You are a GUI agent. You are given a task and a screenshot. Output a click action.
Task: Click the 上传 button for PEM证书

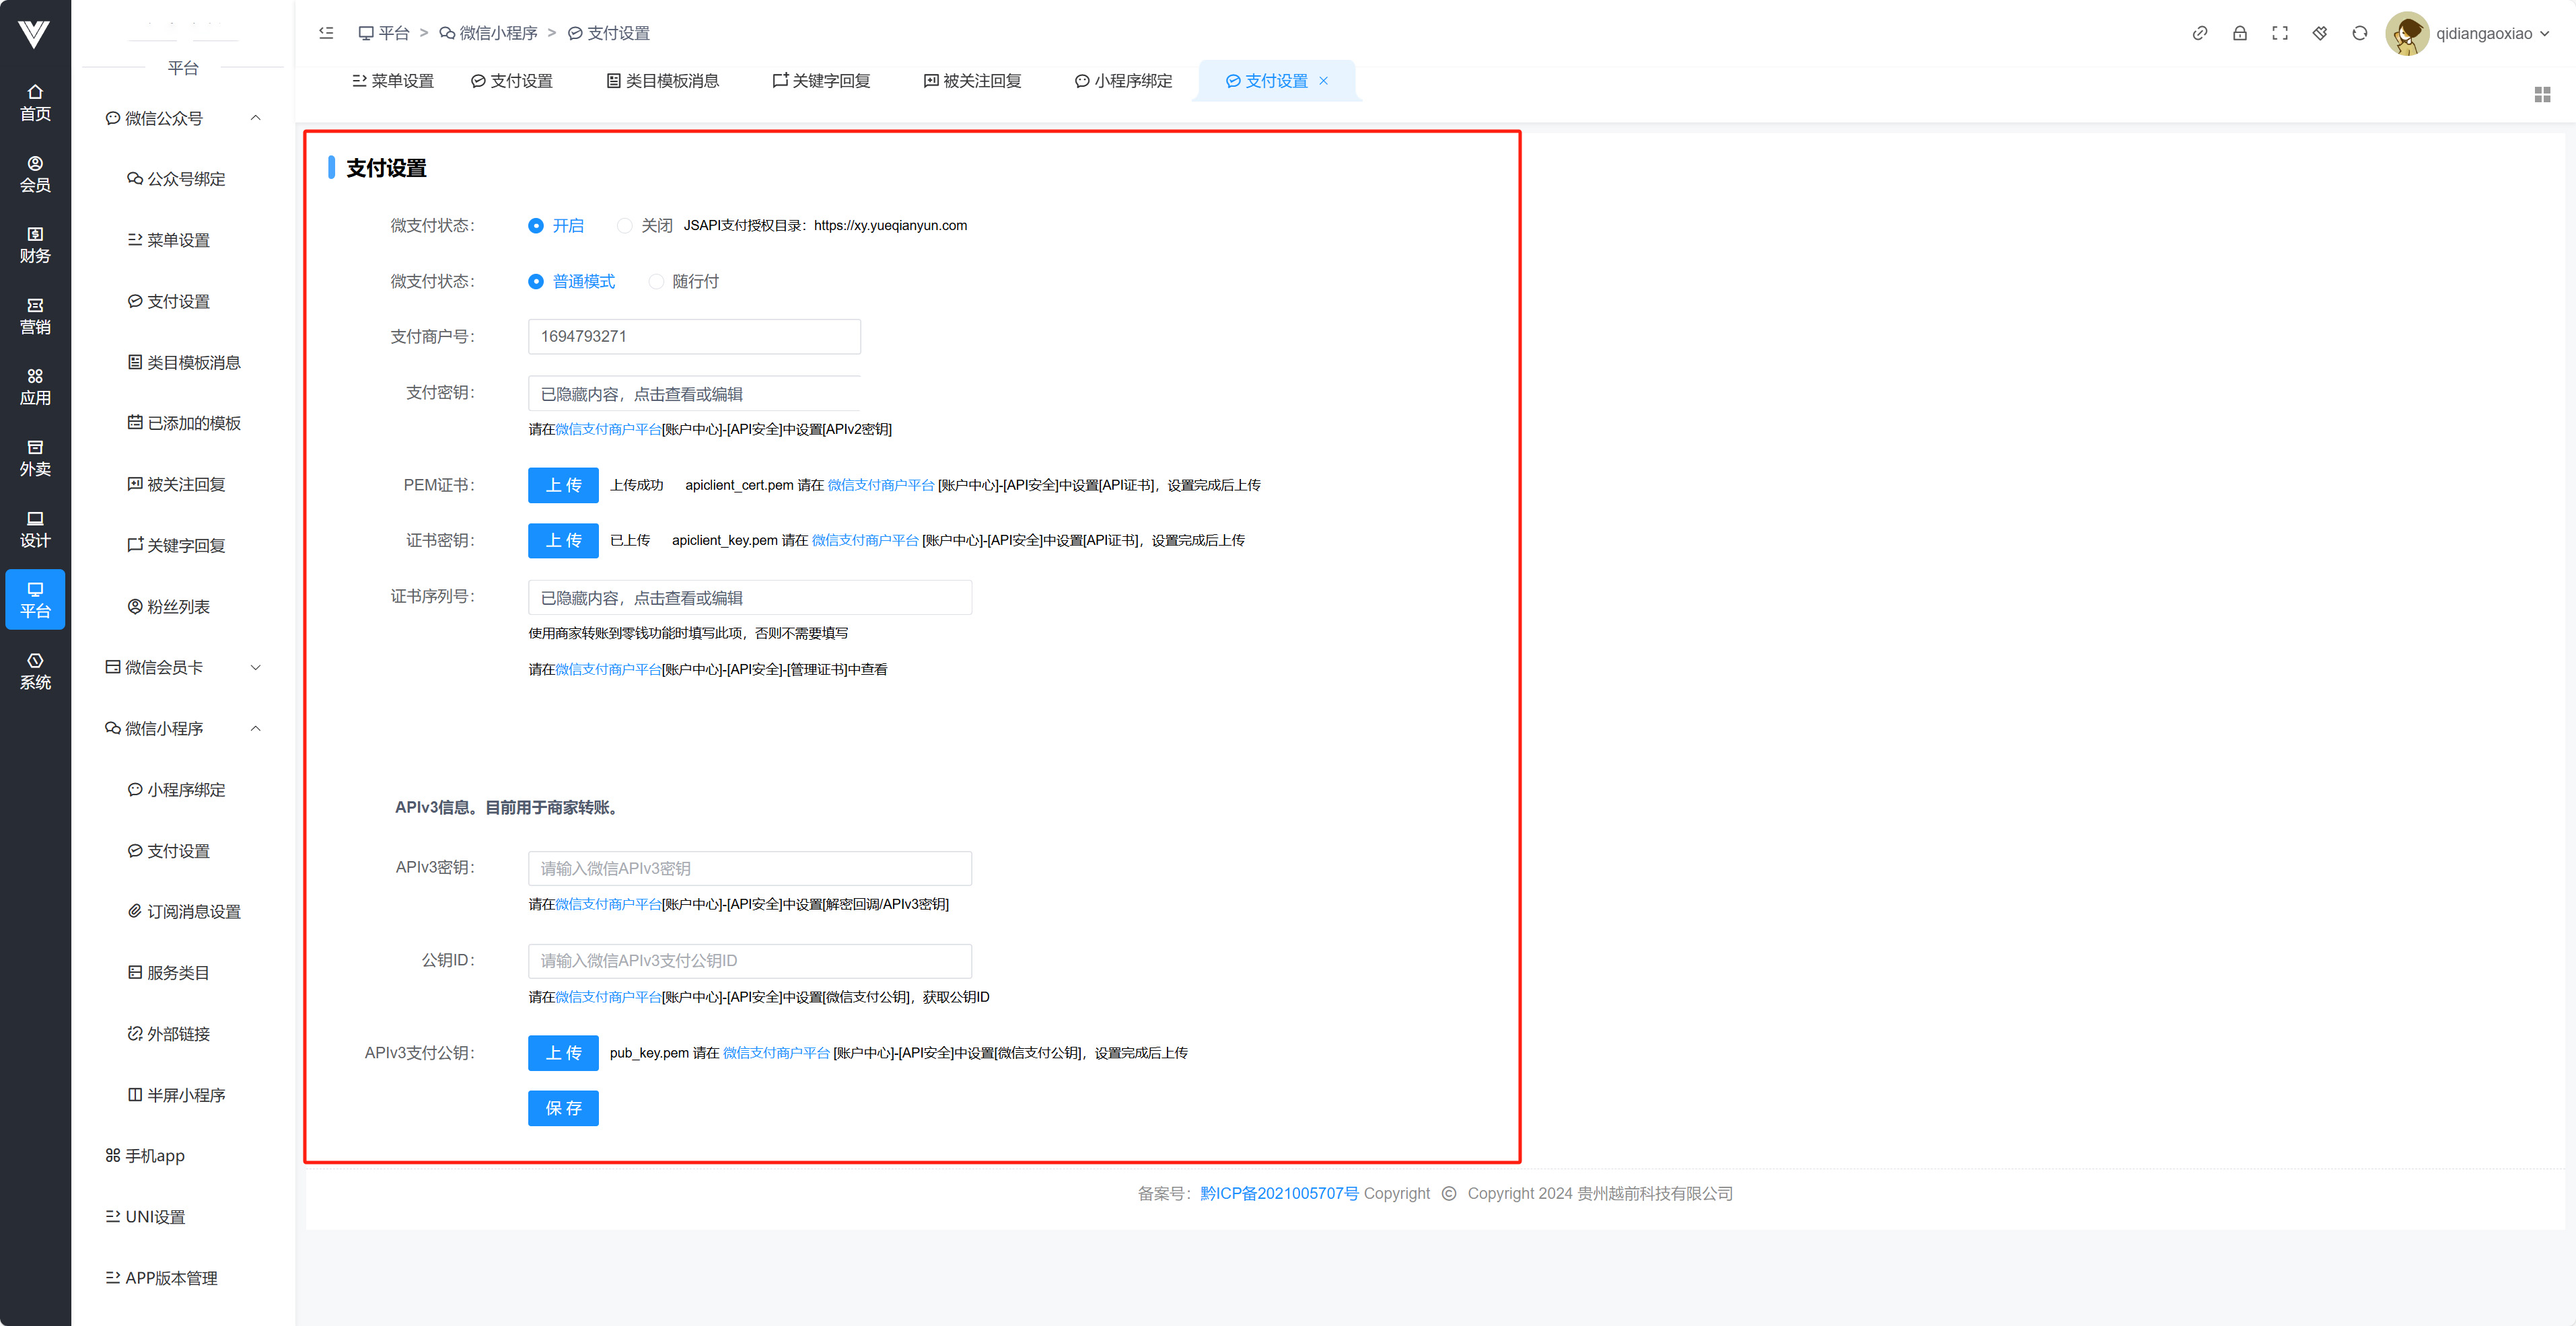point(563,485)
